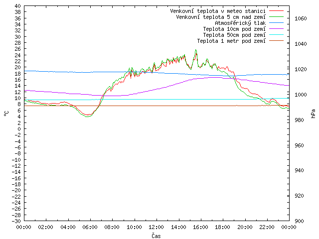Click the cyan legend line sample
Screen dimensions: 319x239
(x=276, y=35)
